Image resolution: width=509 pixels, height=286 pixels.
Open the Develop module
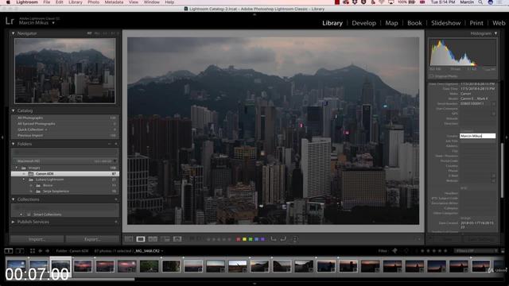click(364, 23)
